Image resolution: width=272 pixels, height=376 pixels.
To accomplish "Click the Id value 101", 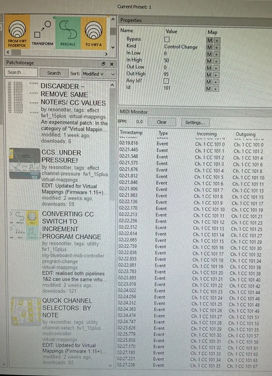I will click(167, 88).
